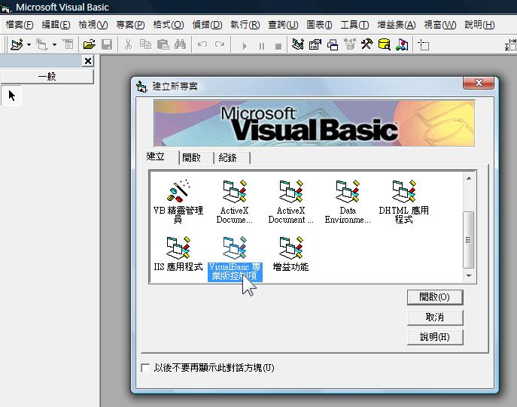The image size is (517, 407).
Task: Click the Redo arrow icon
Action: [220, 44]
